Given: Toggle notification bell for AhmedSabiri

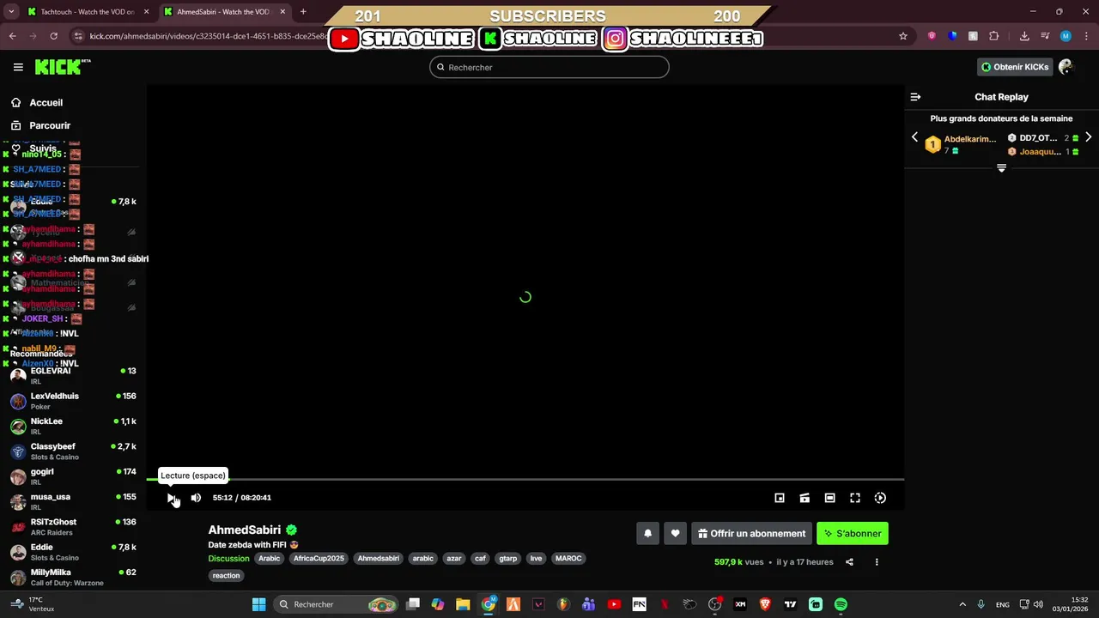Looking at the screenshot, I should (648, 533).
